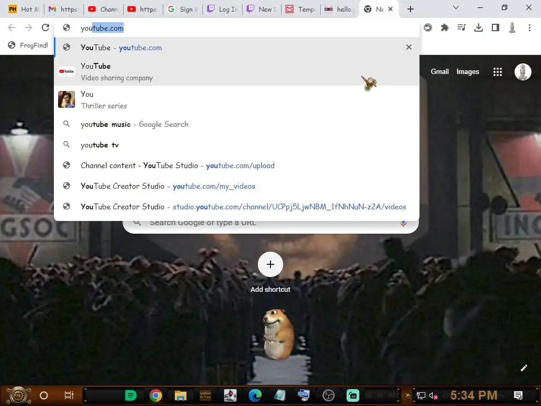
Task: Select the Channel content youtube.com/upload suggestion
Action: click(x=237, y=165)
